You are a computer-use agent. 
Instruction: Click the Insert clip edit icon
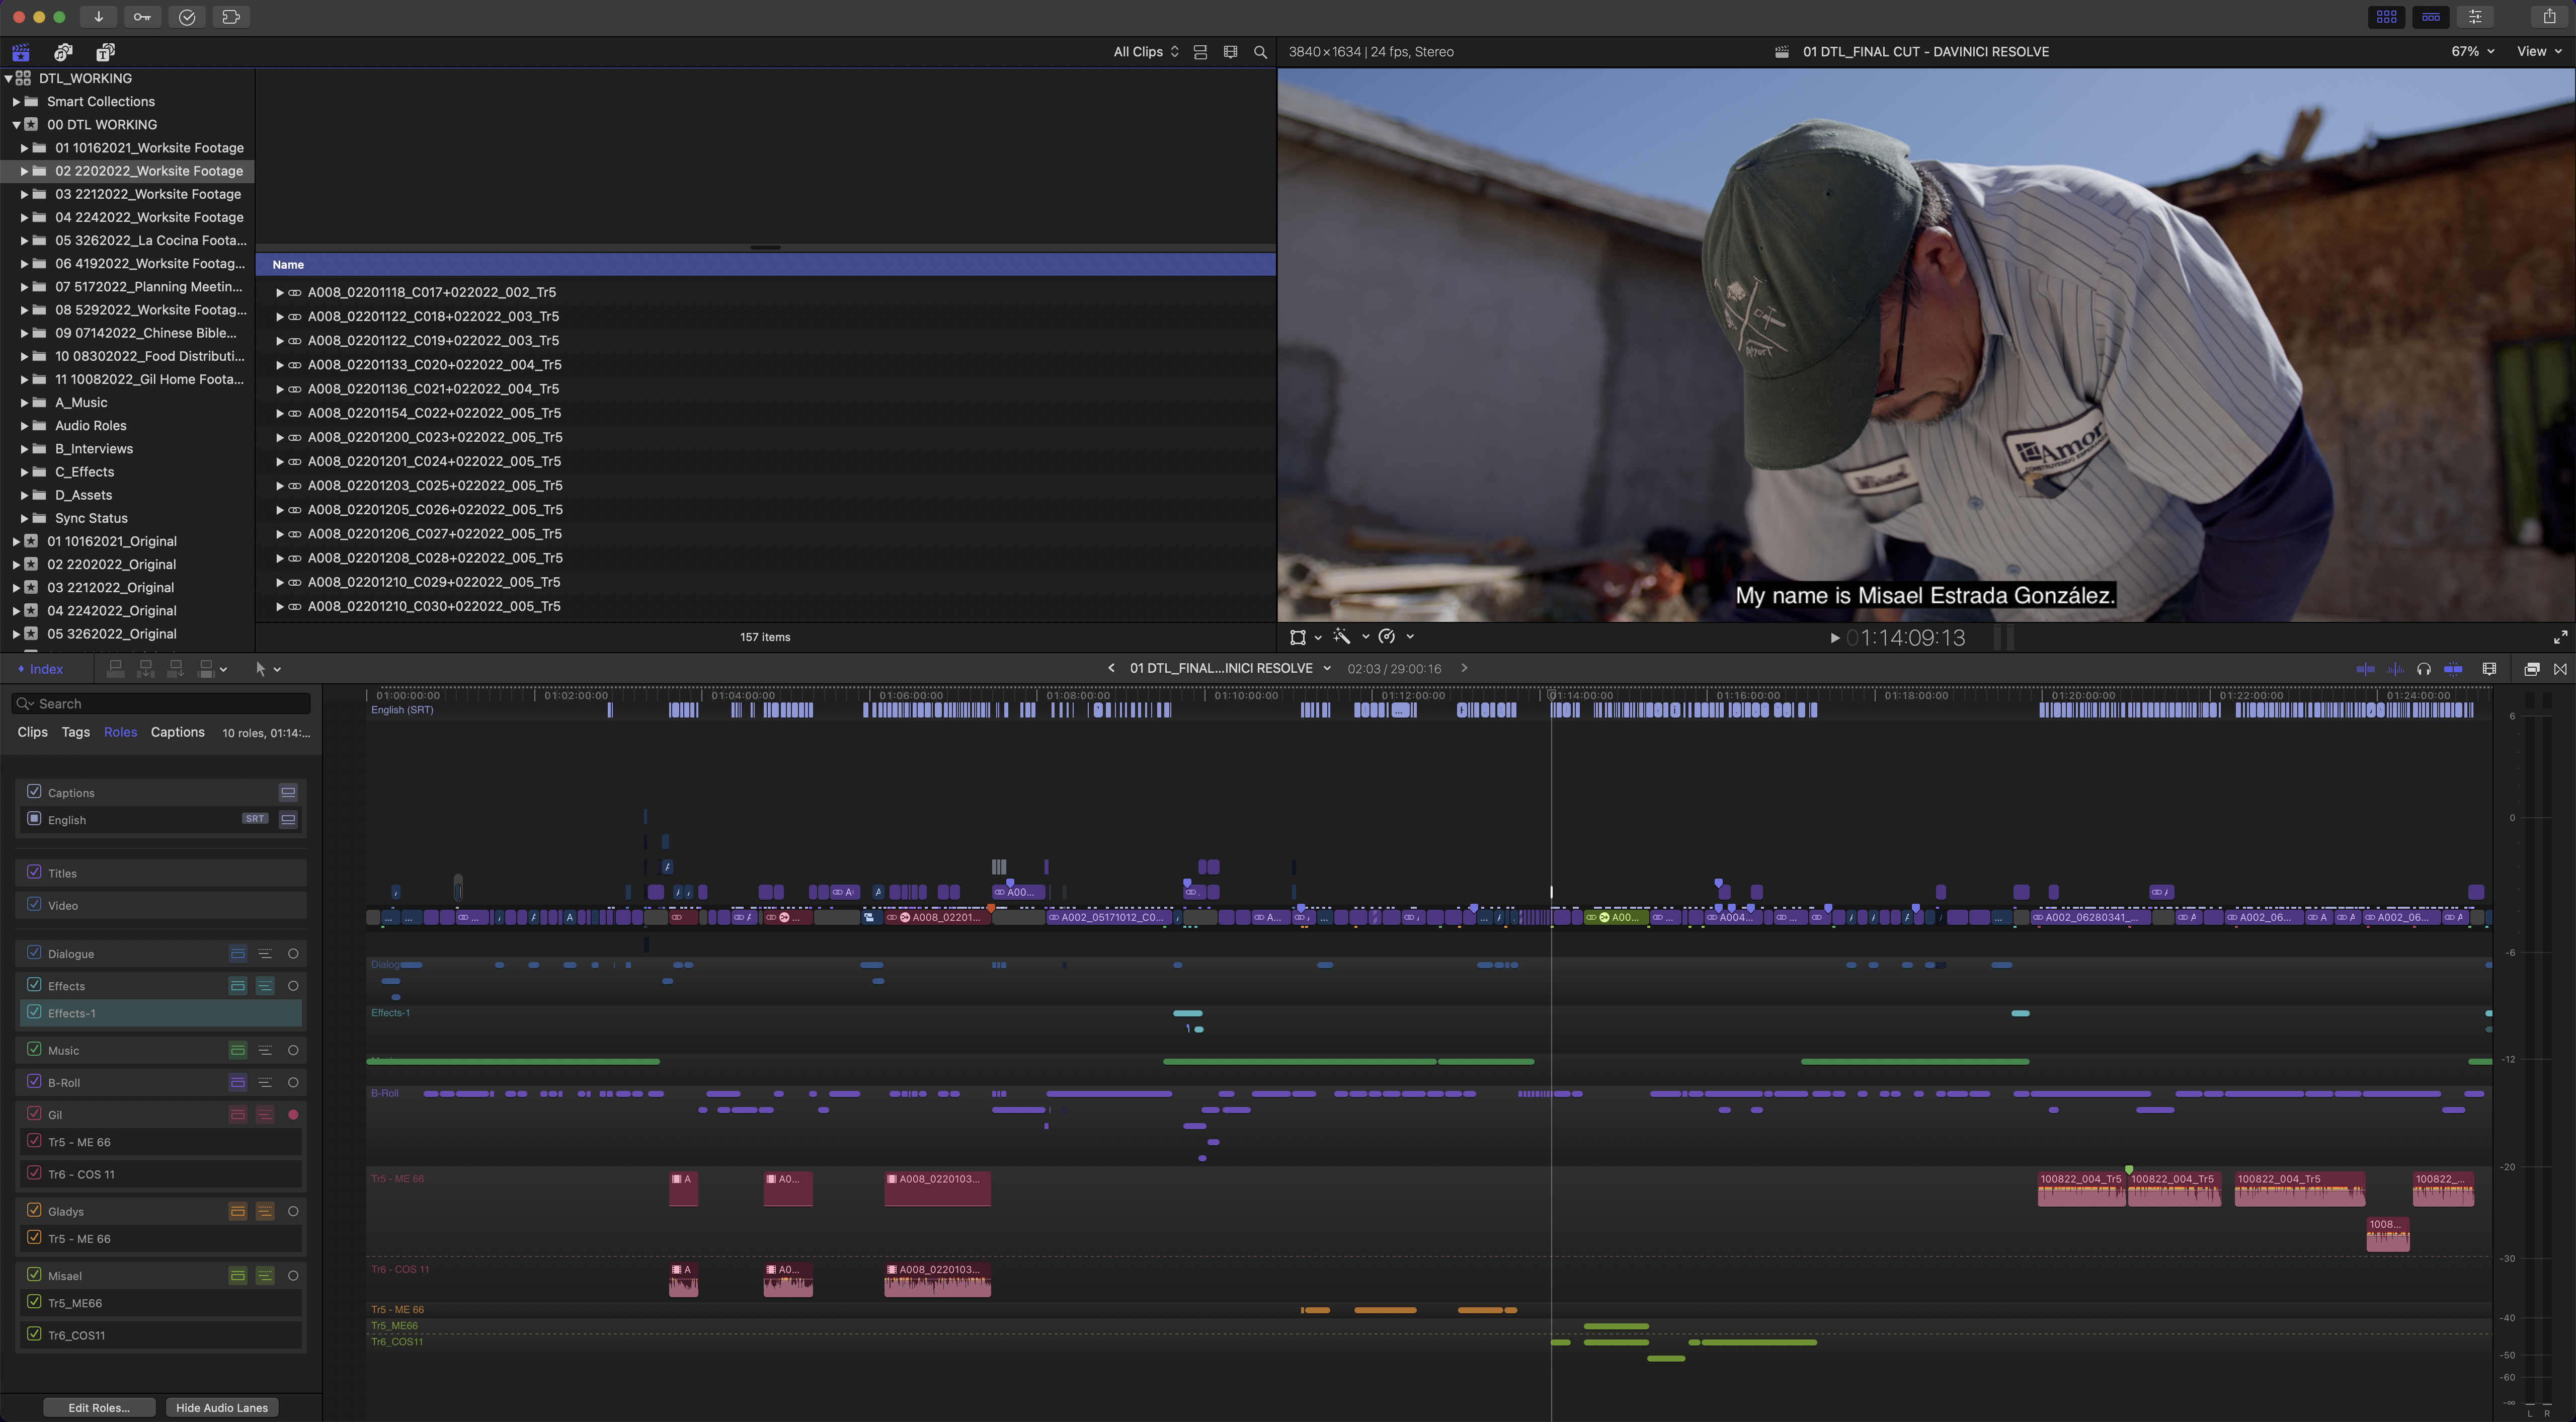145,669
